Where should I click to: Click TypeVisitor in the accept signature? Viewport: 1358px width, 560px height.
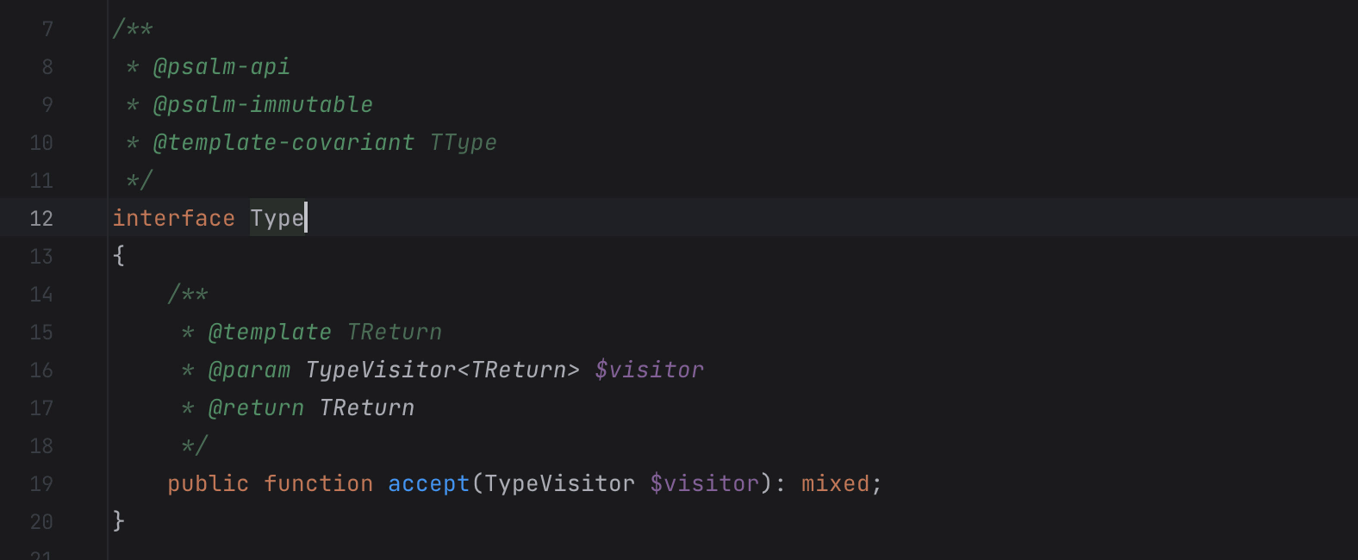point(559,484)
